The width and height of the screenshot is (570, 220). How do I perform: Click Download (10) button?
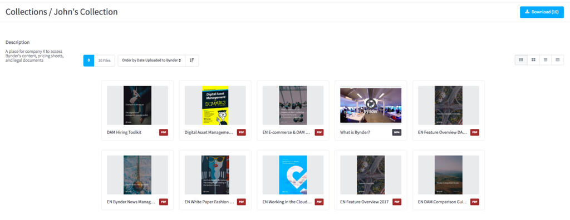542,12
